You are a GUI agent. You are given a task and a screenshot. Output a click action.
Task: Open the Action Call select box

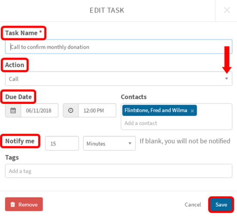coord(119,79)
